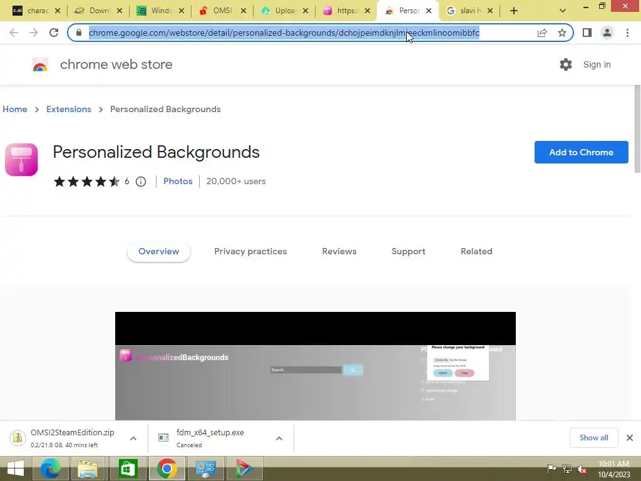Open the Related tab
641x481 pixels.
point(476,252)
